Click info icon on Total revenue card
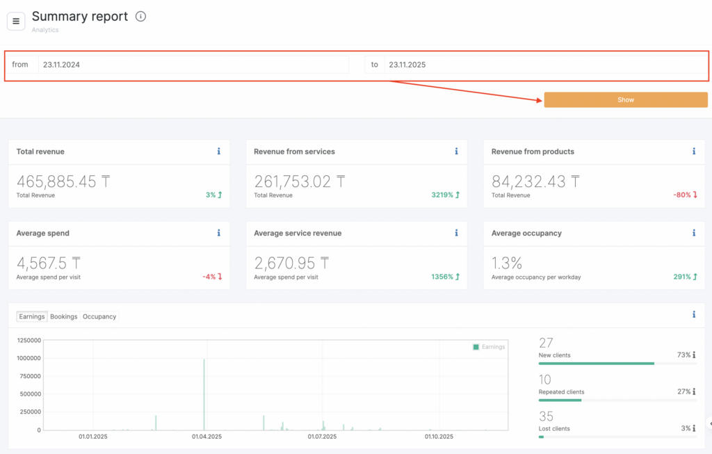The width and height of the screenshot is (712, 454). pyautogui.click(x=219, y=152)
